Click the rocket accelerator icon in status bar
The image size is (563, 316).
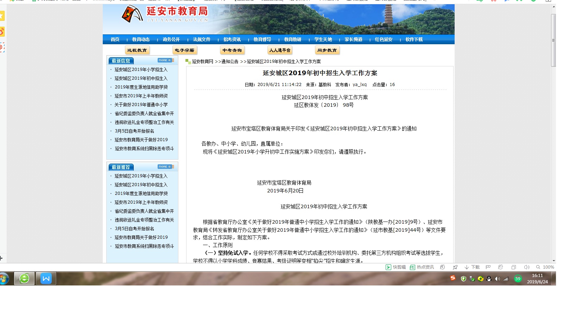(455, 267)
